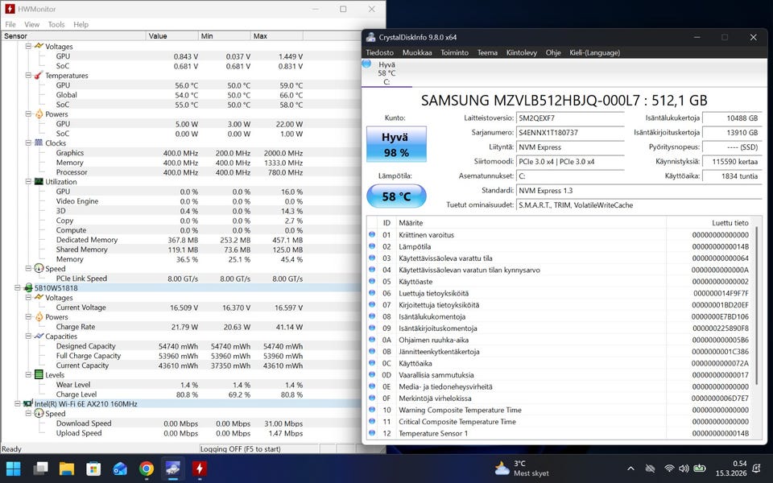Open Microsoft Store from the taskbar
This screenshot has height=483, width=773.
93,469
